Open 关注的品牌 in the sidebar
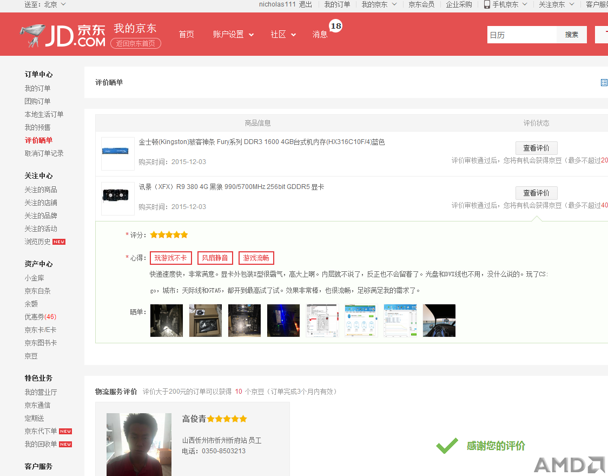The width and height of the screenshot is (608, 476). (x=41, y=216)
